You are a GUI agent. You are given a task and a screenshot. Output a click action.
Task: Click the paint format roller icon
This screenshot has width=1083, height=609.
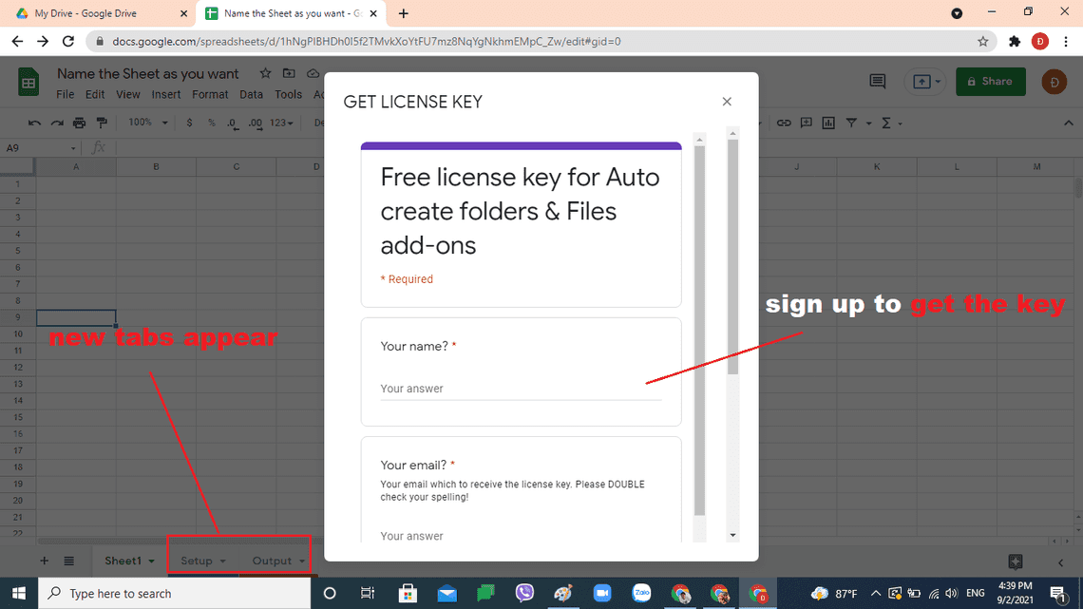pyautogui.click(x=102, y=123)
